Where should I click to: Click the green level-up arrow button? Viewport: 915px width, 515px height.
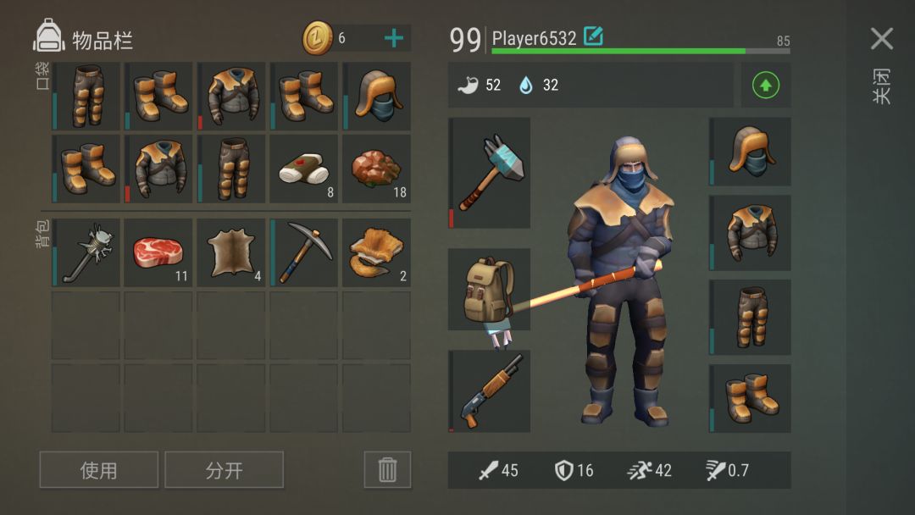766,86
